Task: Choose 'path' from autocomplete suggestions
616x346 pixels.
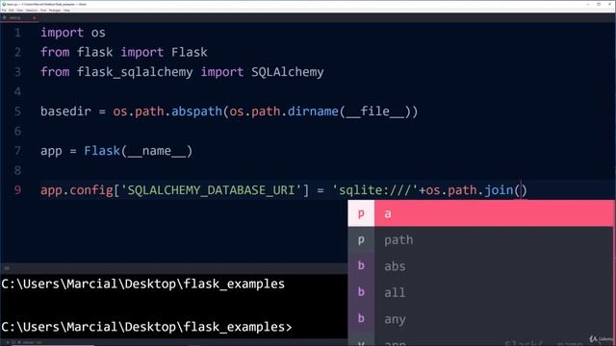Action: [x=481, y=239]
